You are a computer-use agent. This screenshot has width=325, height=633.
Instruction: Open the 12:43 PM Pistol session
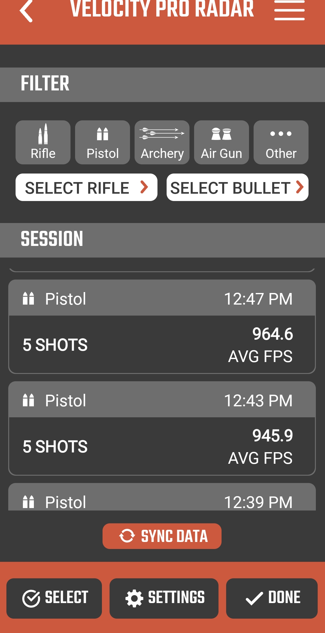point(162,428)
